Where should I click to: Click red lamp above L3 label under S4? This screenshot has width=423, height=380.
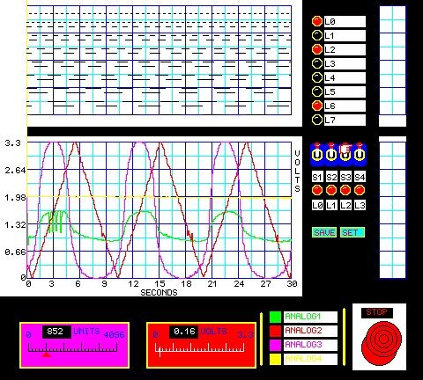click(x=360, y=190)
